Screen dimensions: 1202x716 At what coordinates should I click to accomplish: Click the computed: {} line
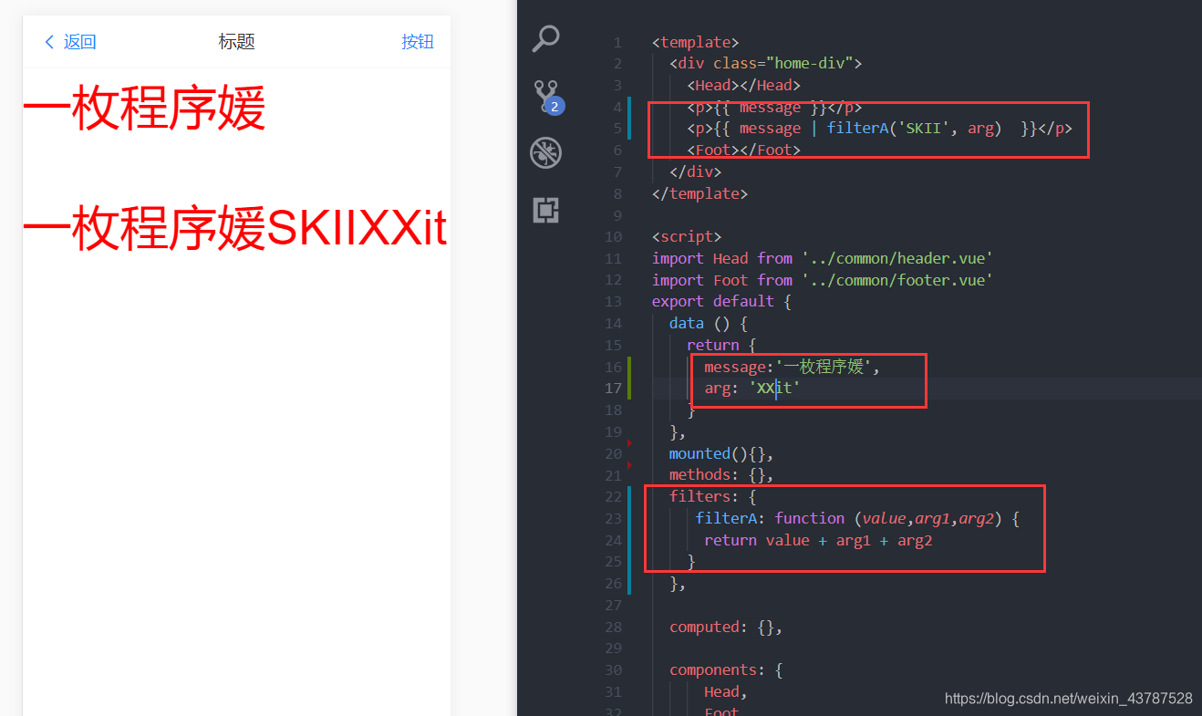click(x=726, y=627)
